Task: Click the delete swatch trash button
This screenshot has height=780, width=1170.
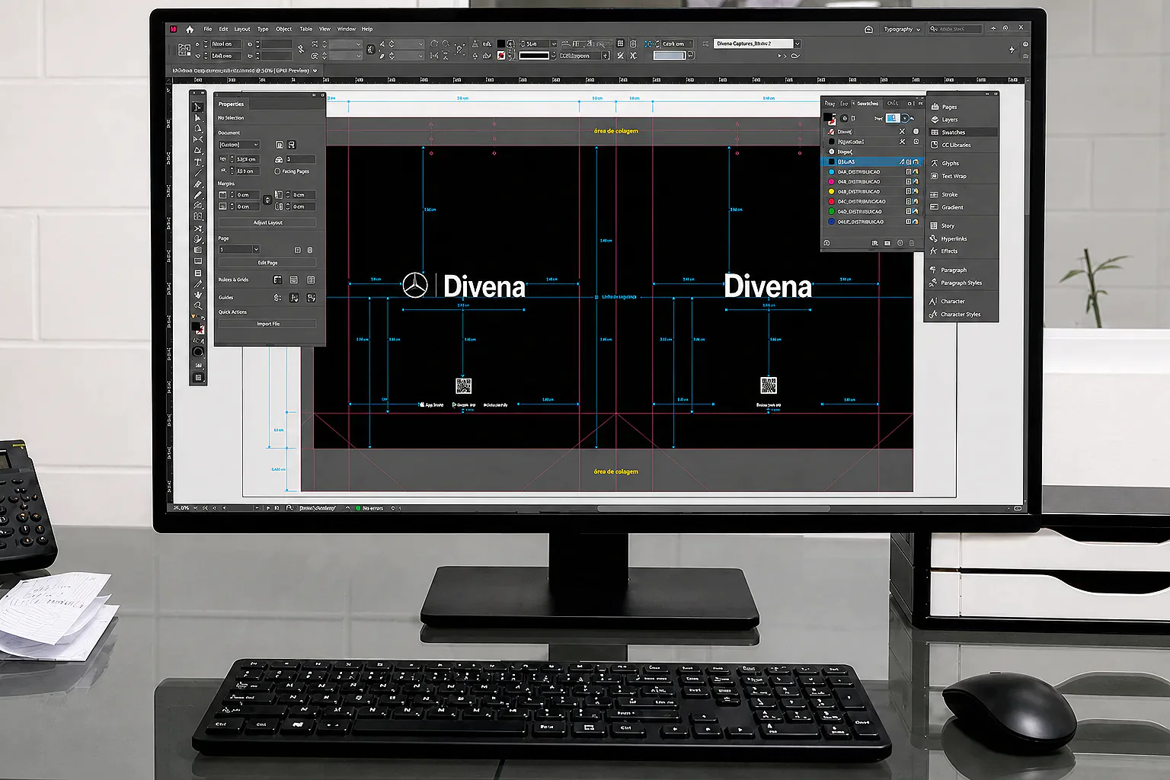Action: point(912,244)
